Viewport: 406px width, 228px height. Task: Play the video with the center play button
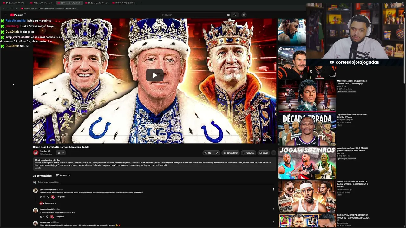point(155,75)
